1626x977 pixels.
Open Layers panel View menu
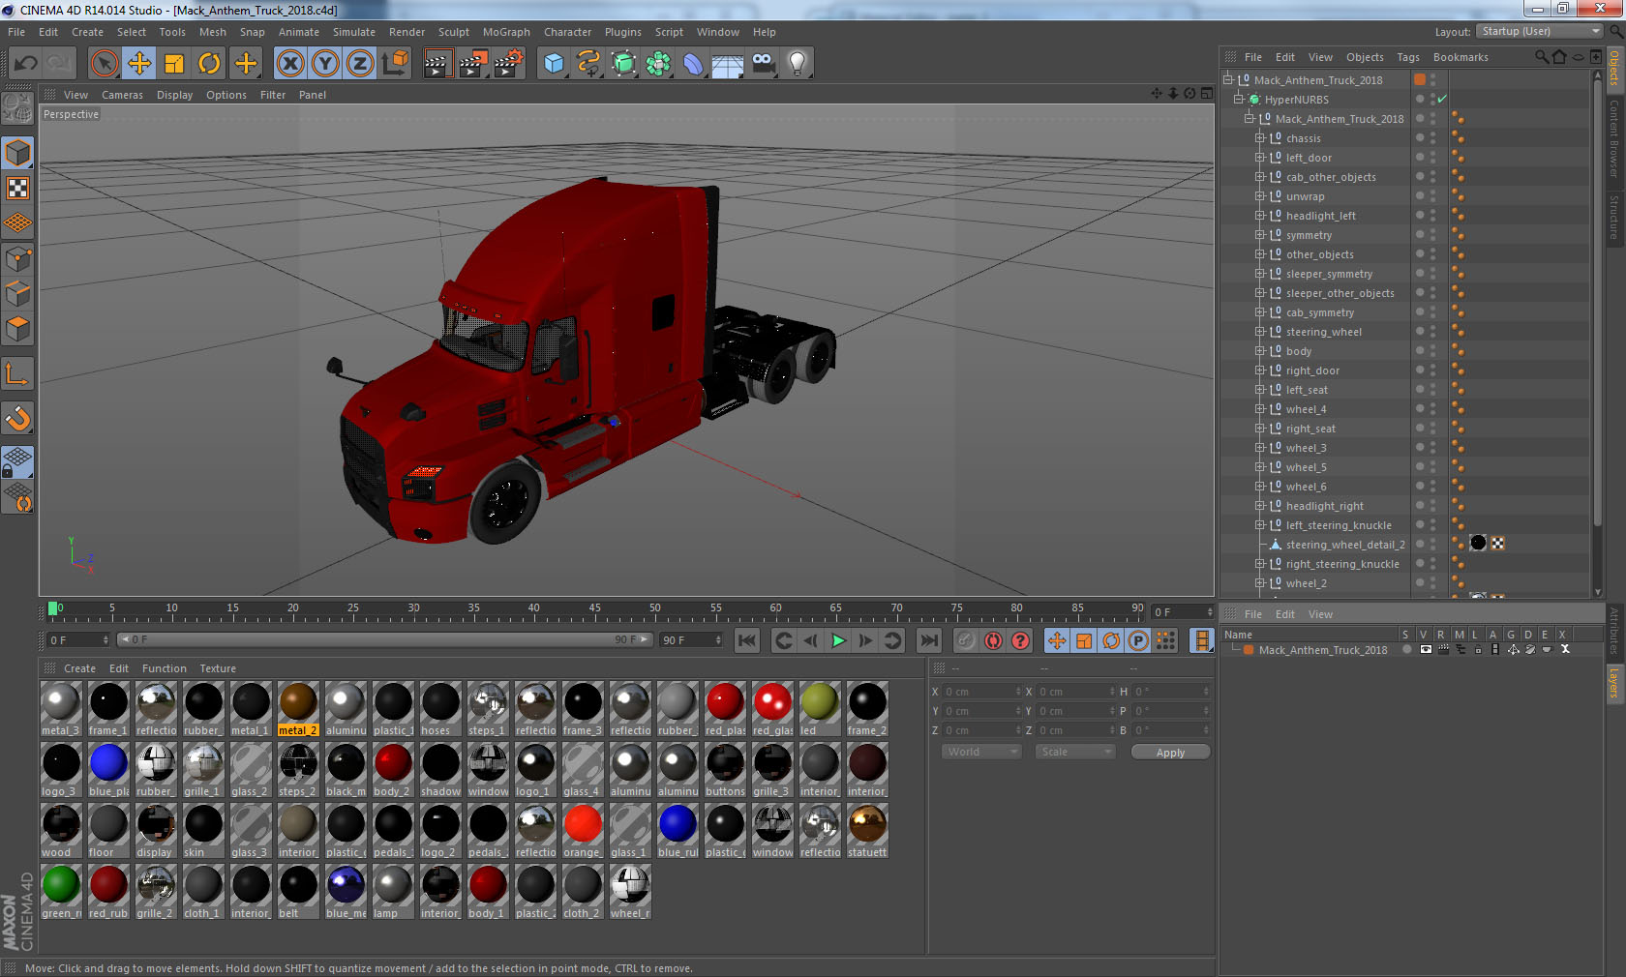(x=1320, y=614)
